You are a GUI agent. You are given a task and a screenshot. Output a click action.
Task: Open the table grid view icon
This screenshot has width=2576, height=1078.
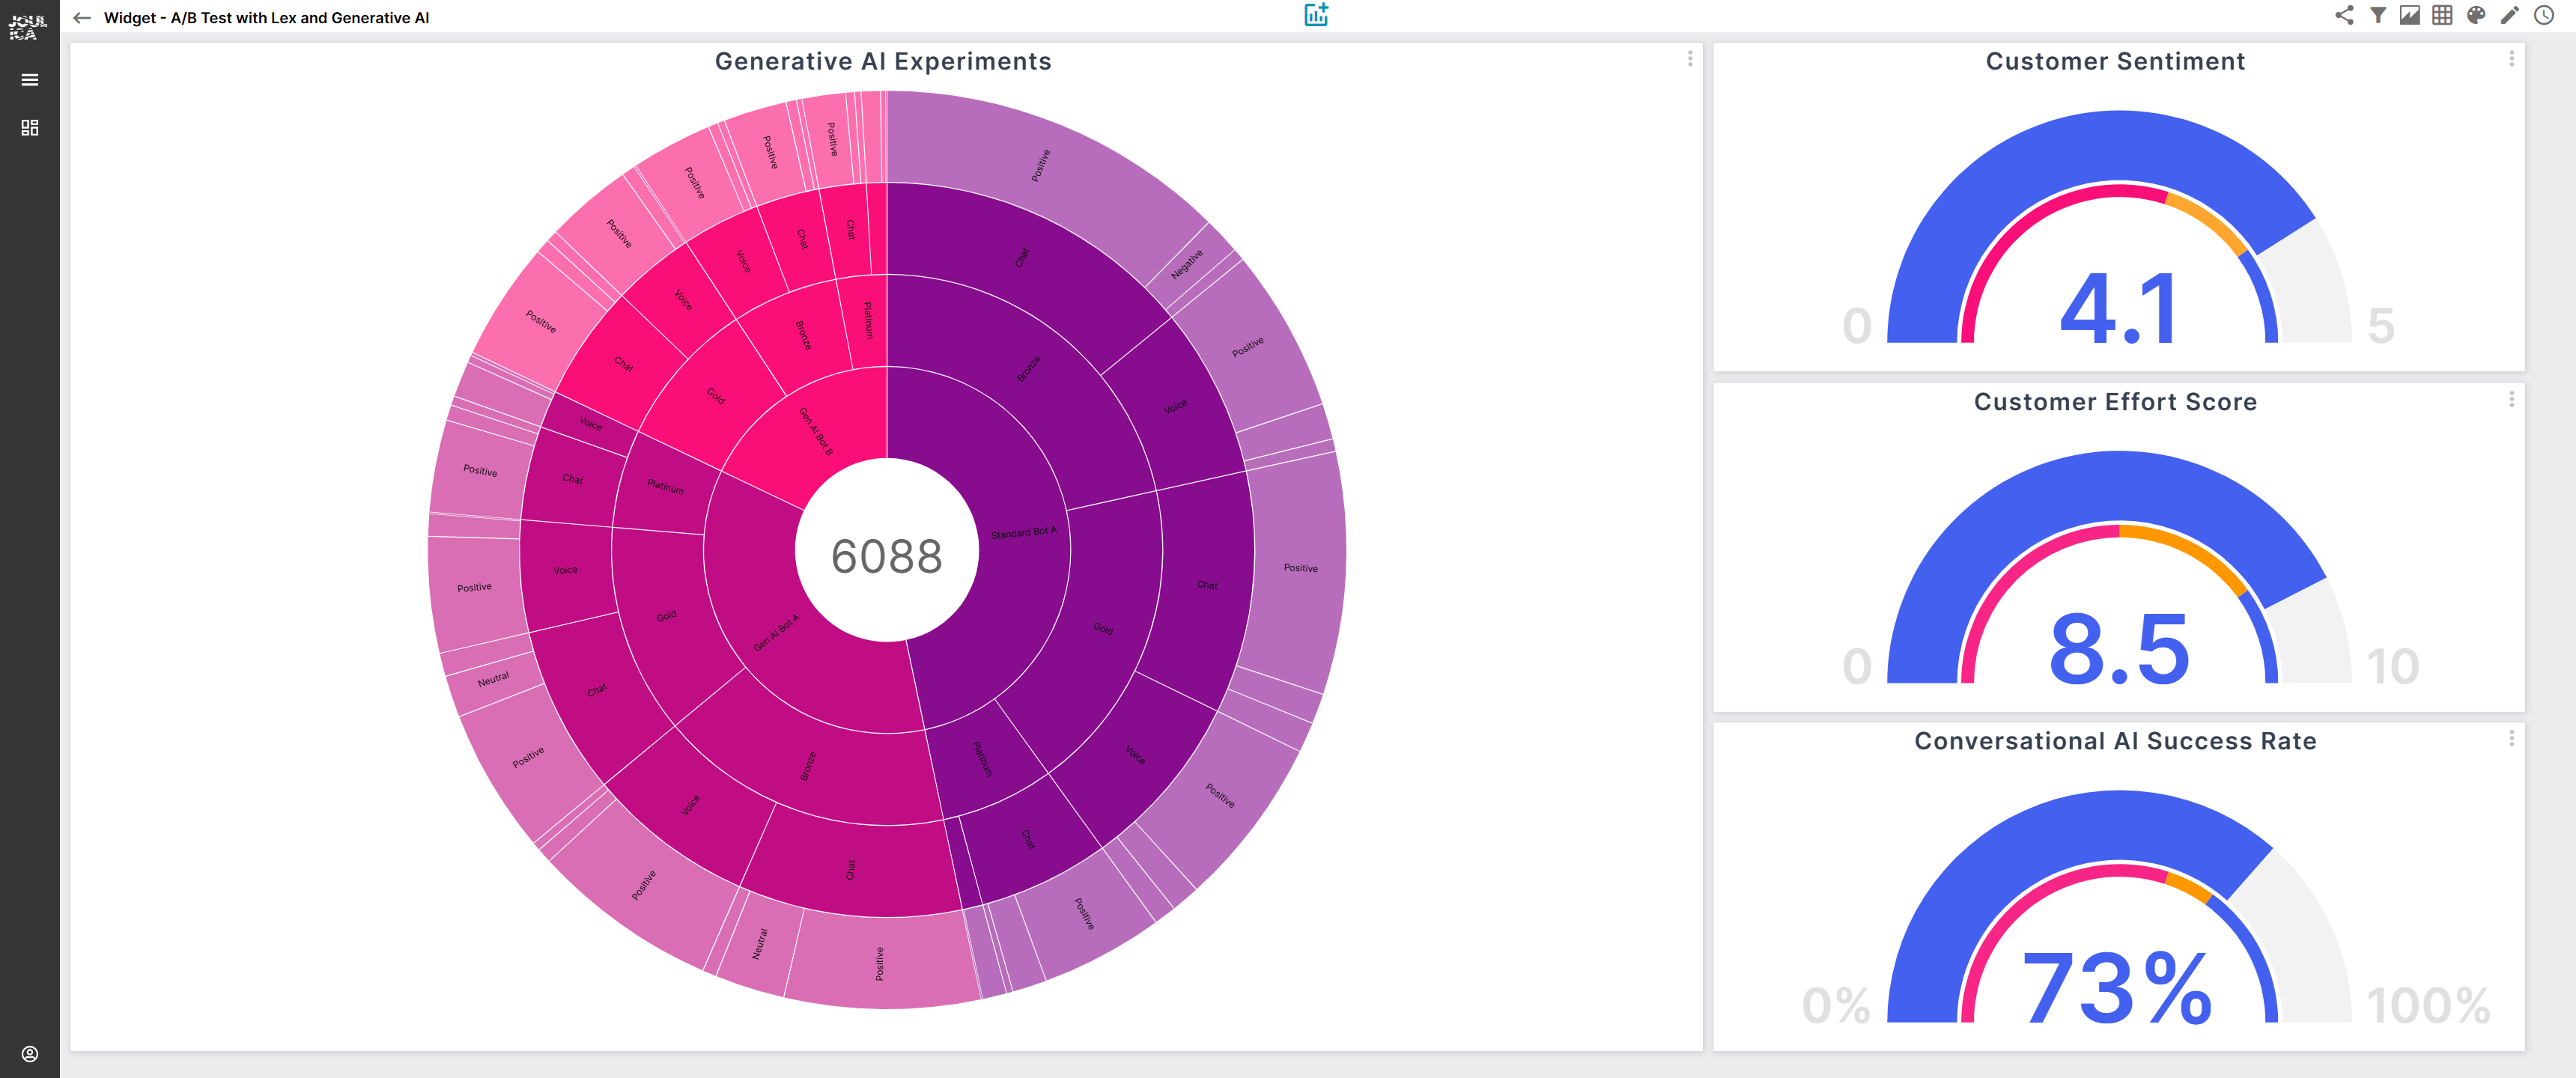2442,15
